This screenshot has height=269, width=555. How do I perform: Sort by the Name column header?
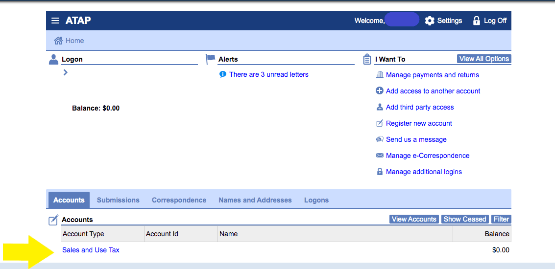click(x=335, y=234)
